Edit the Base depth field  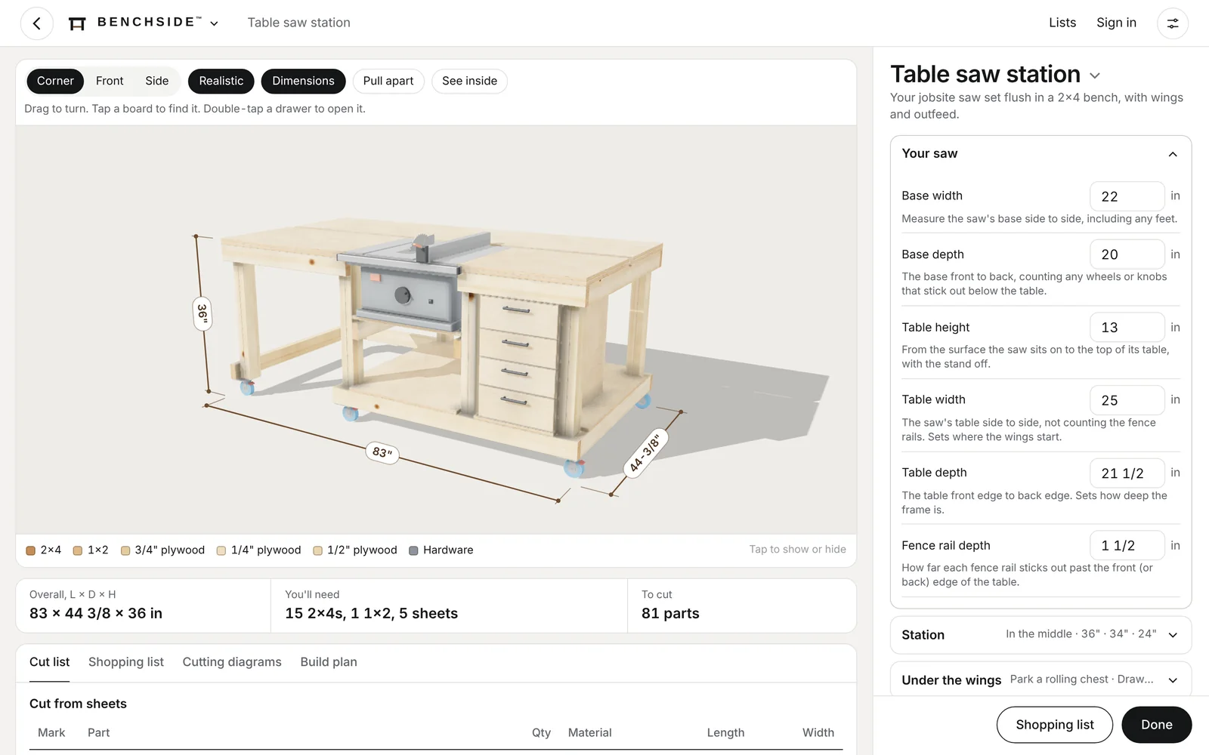coord(1127,254)
